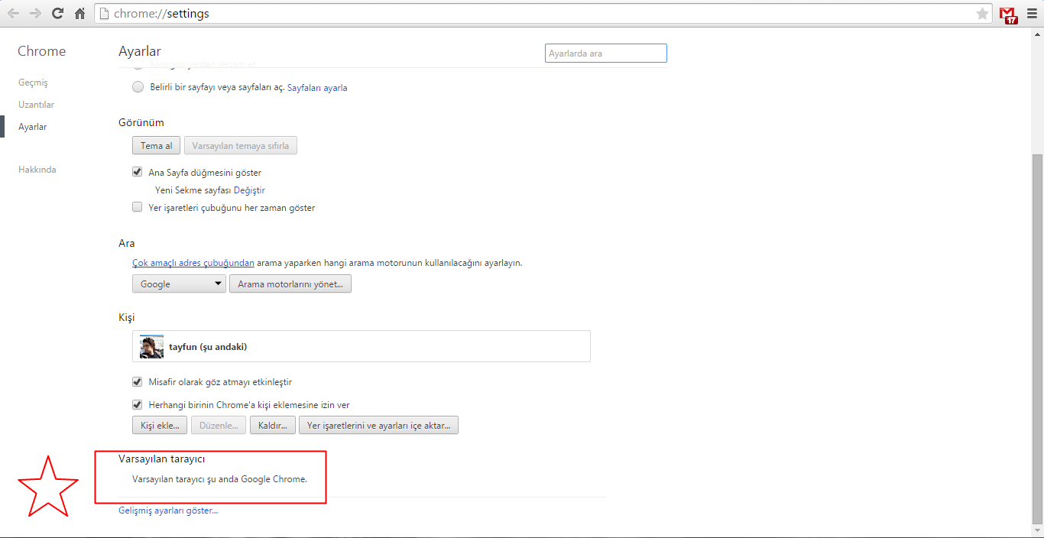Click 'Yer işaretlerini ve ayarları içe aktar...'
1044x538 pixels.
pos(378,426)
